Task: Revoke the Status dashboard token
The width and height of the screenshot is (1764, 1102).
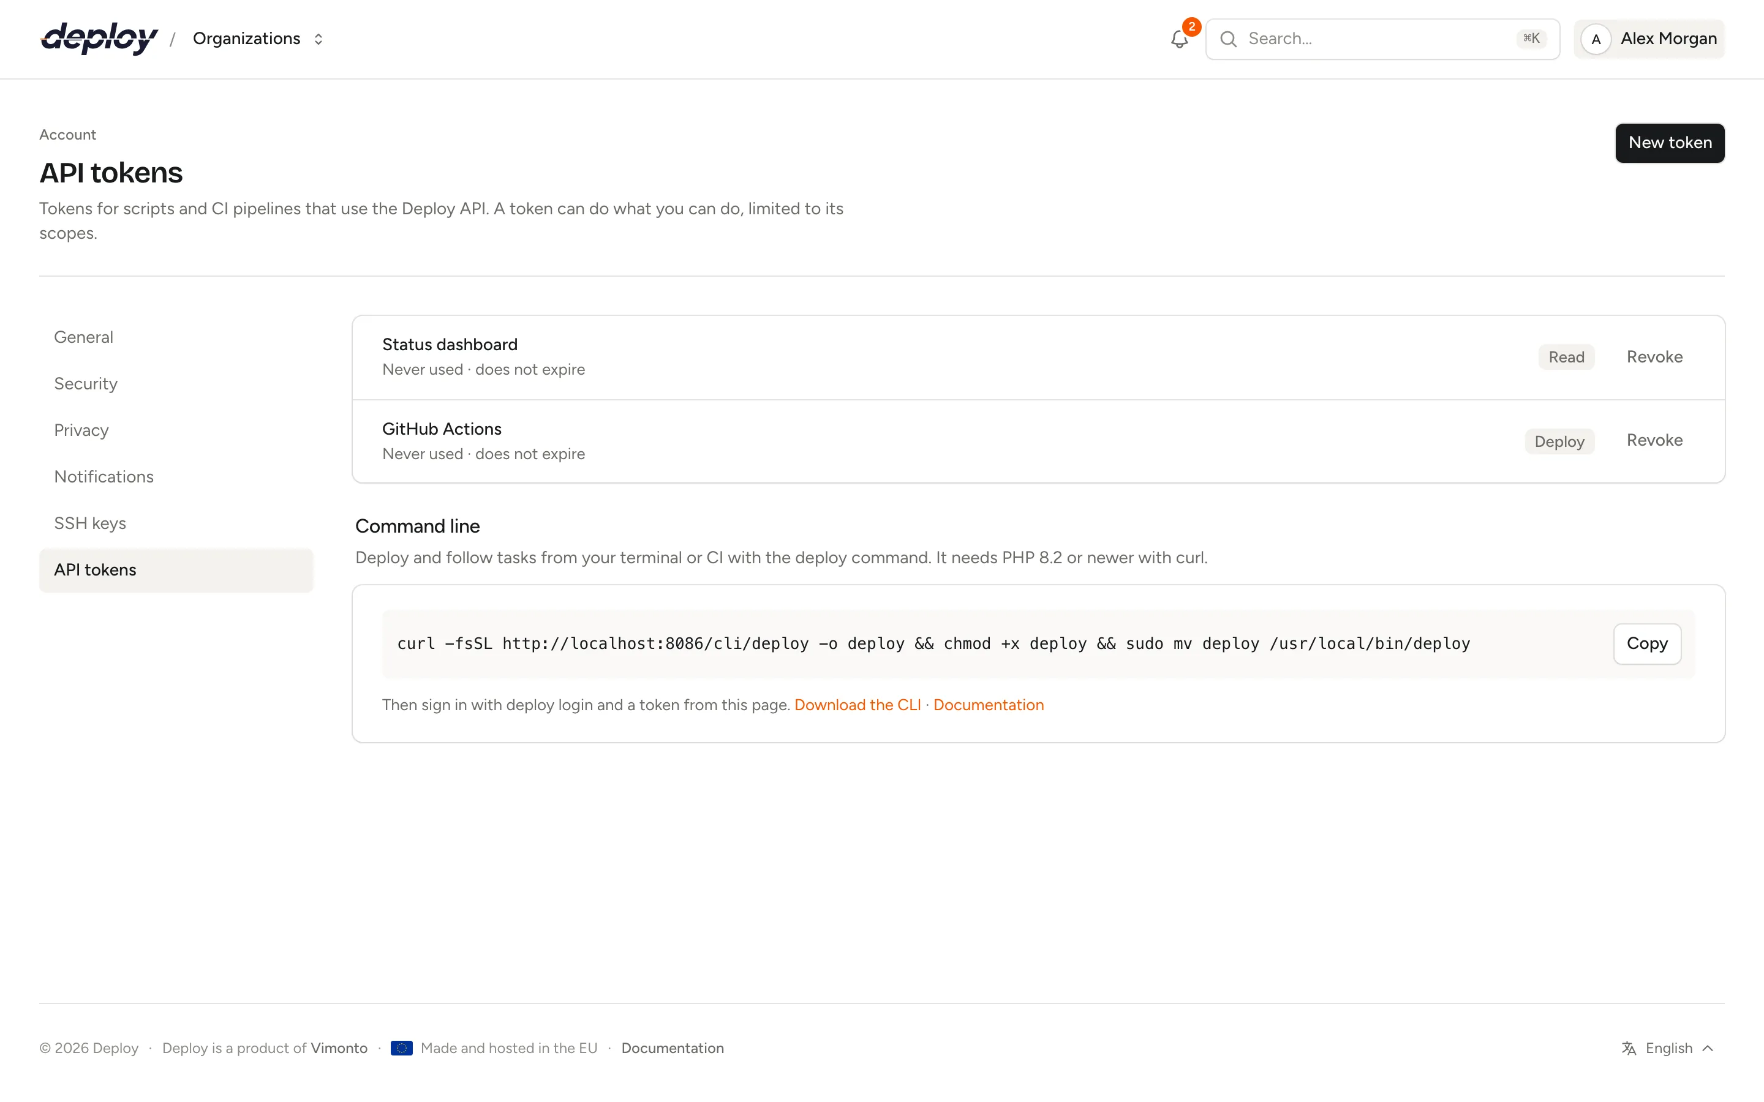Action: click(1654, 357)
